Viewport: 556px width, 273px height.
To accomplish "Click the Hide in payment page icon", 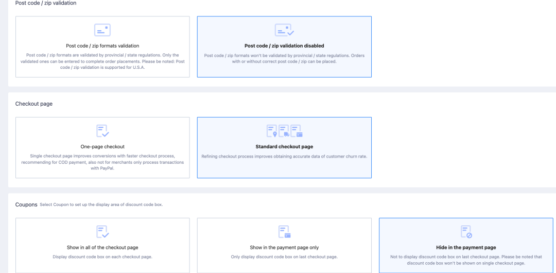I will [466, 231].
